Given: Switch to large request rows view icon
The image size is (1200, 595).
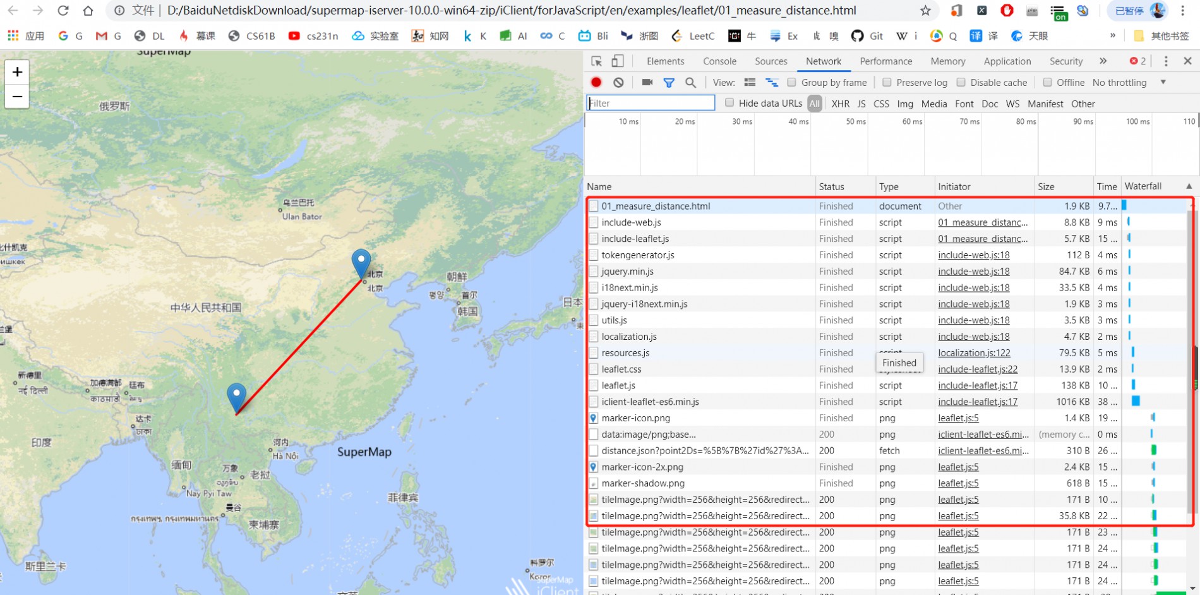Looking at the screenshot, I should 750,82.
